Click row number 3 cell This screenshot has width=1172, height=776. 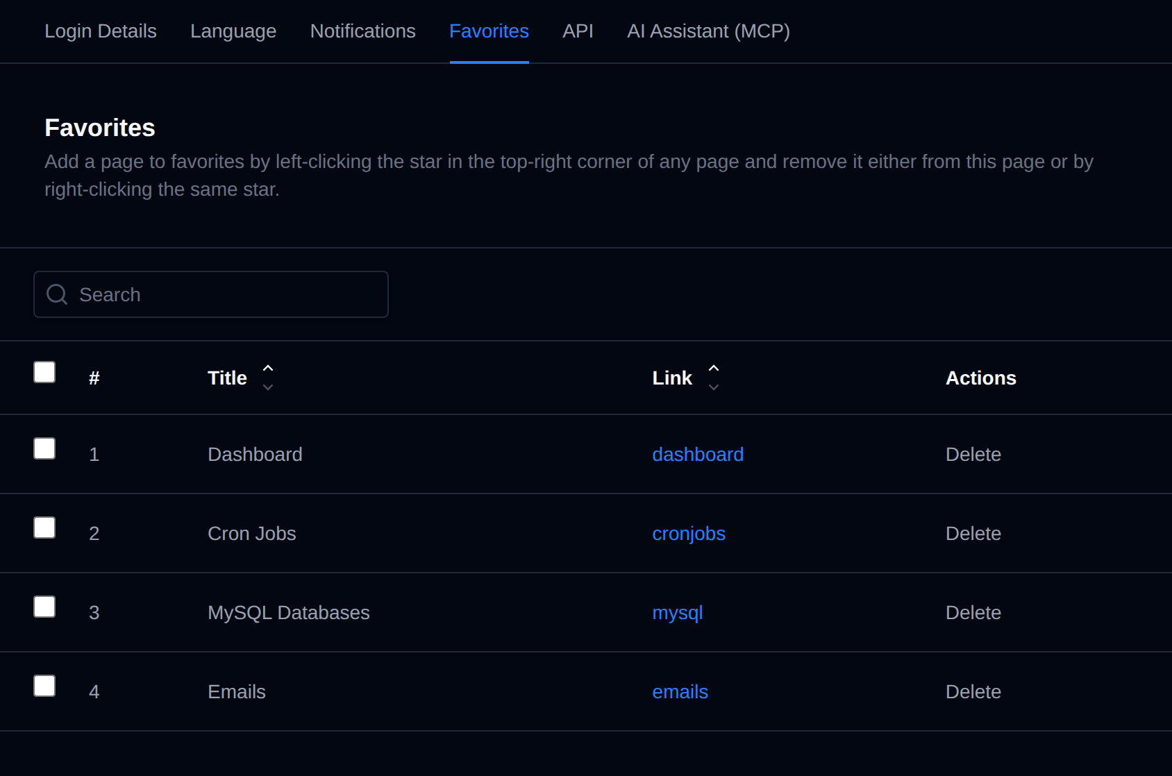tap(94, 613)
